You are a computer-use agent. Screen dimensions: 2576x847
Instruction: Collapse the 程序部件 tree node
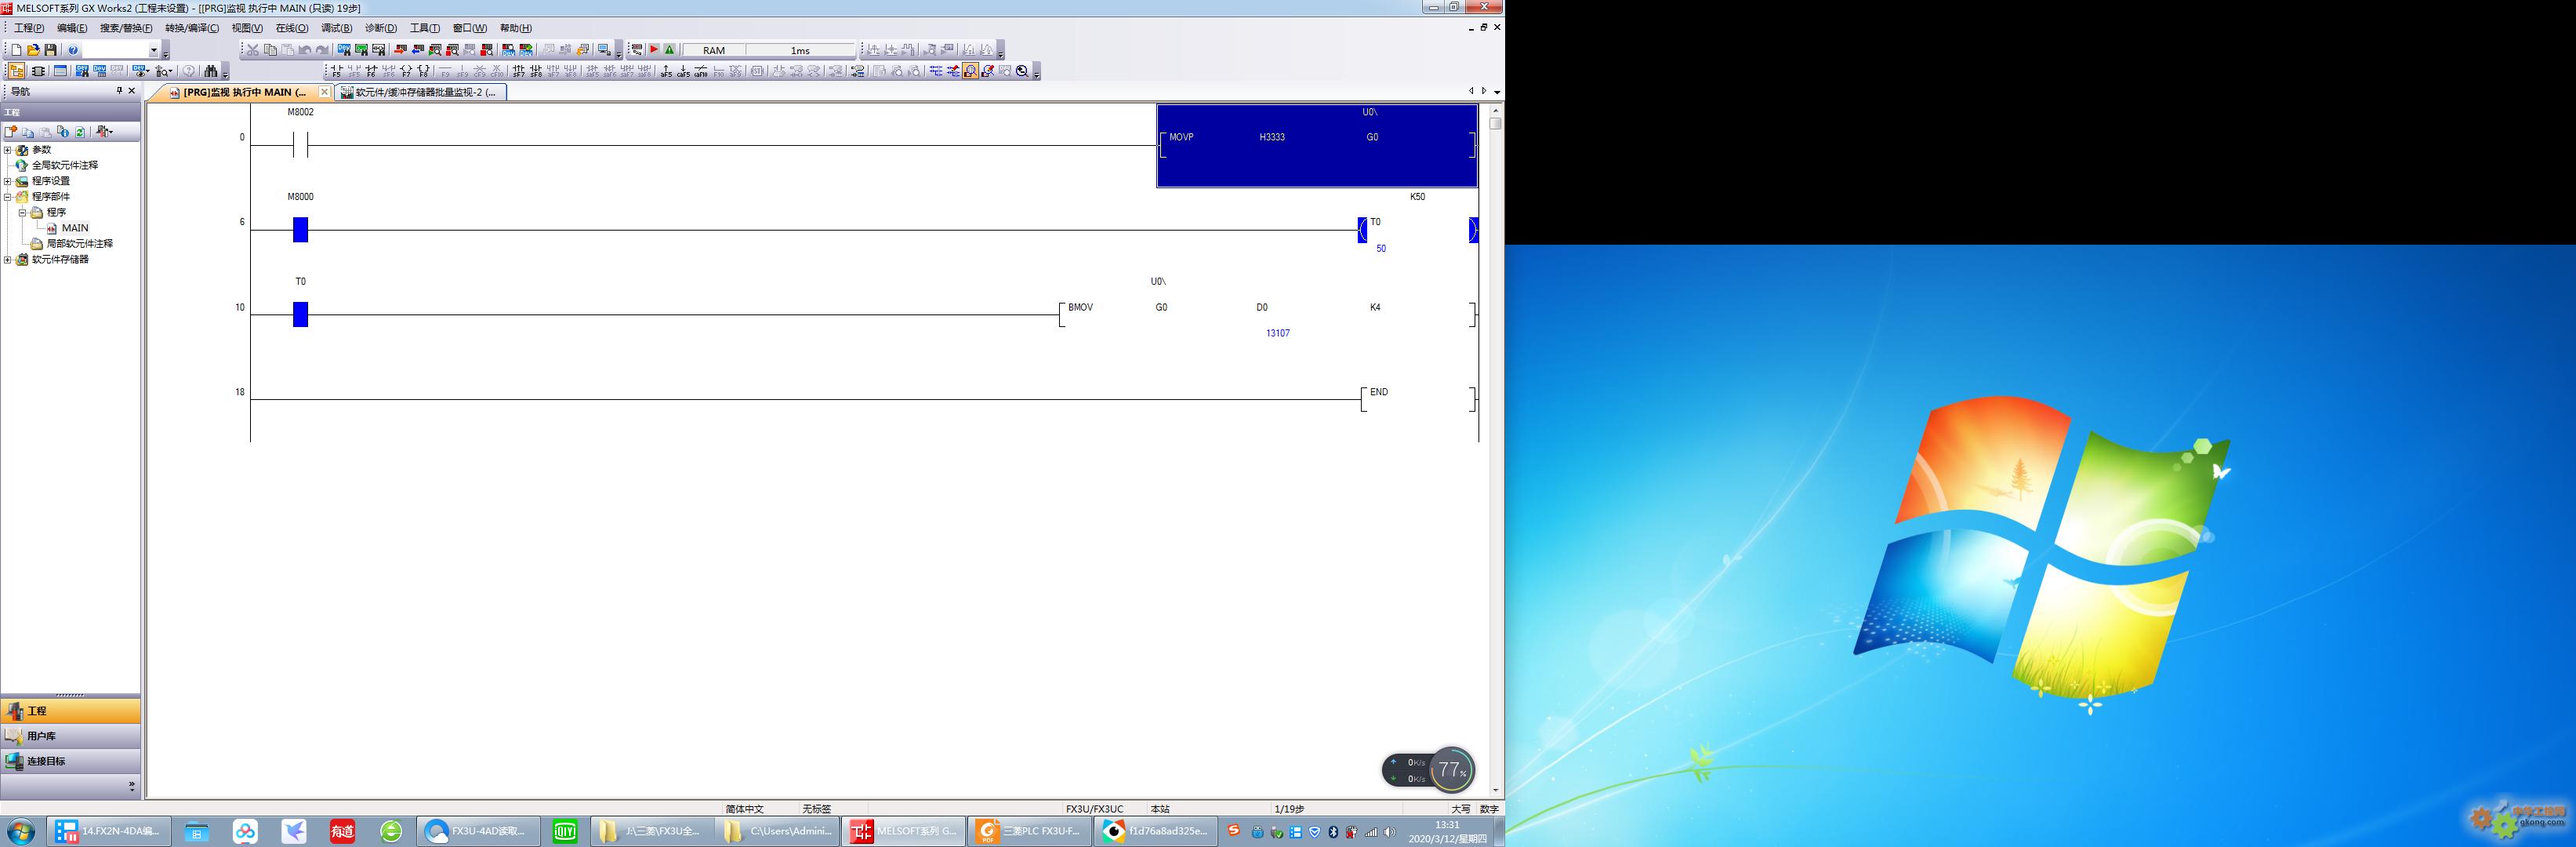[x=8, y=197]
